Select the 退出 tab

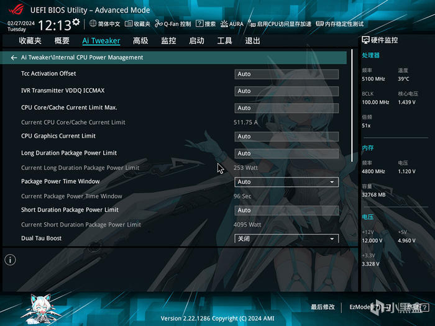click(x=252, y=41)
